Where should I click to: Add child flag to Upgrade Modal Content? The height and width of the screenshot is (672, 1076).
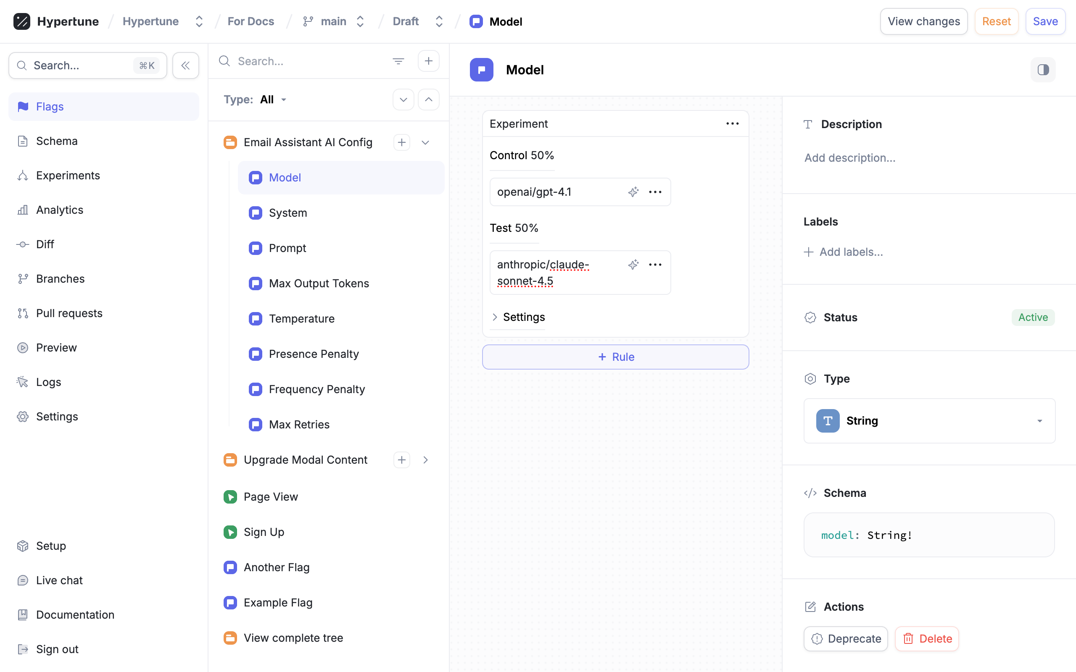tap(401, 459)
